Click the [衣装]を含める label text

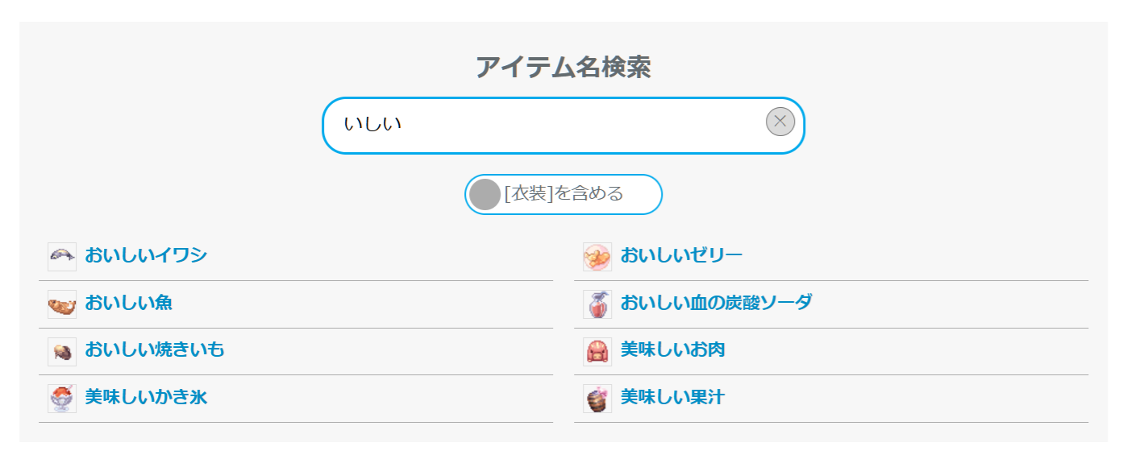point(563,194)
